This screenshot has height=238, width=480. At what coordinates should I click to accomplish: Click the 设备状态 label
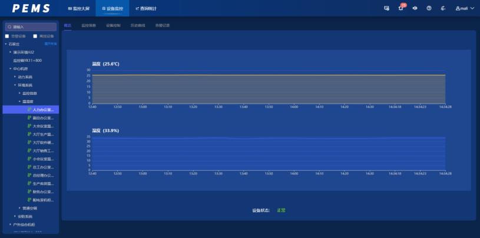pyautogui.click(x=261, y=210)
